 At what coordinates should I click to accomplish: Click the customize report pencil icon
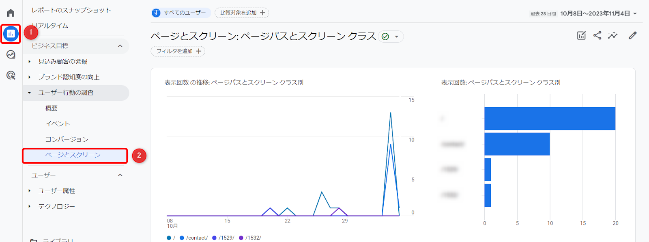click(632, 35)
